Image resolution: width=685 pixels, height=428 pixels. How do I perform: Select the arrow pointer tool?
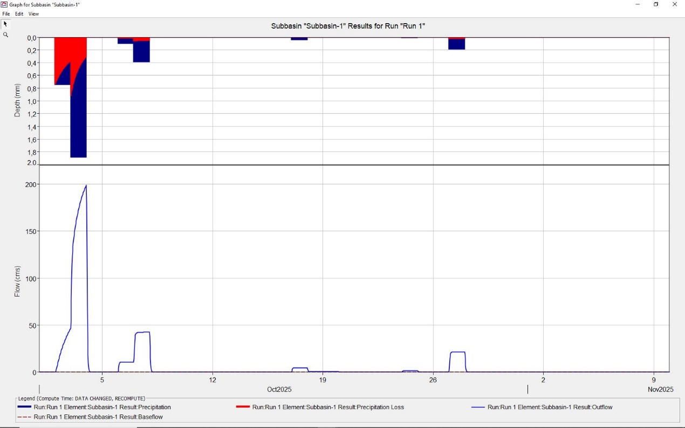point(5,24)
